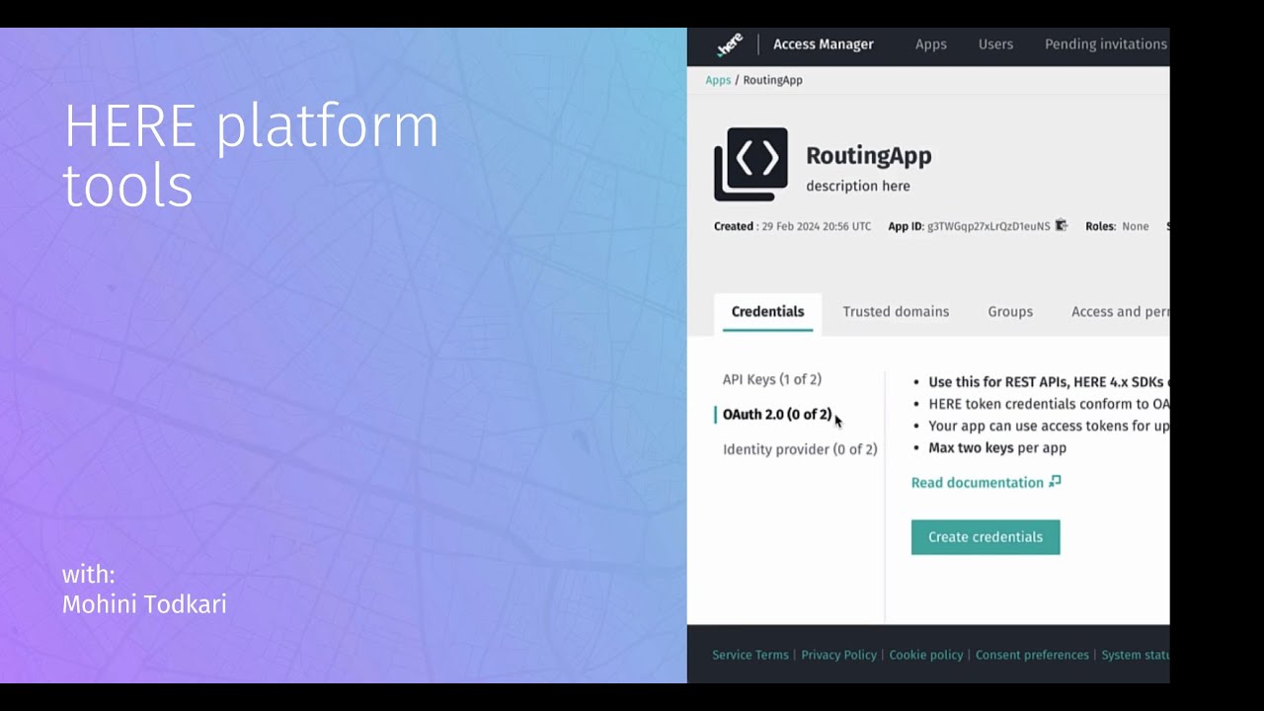The height and width of the screenshot is (711, 1264).
Task: Switch to the Groups tab
Action: point(1010,311)
